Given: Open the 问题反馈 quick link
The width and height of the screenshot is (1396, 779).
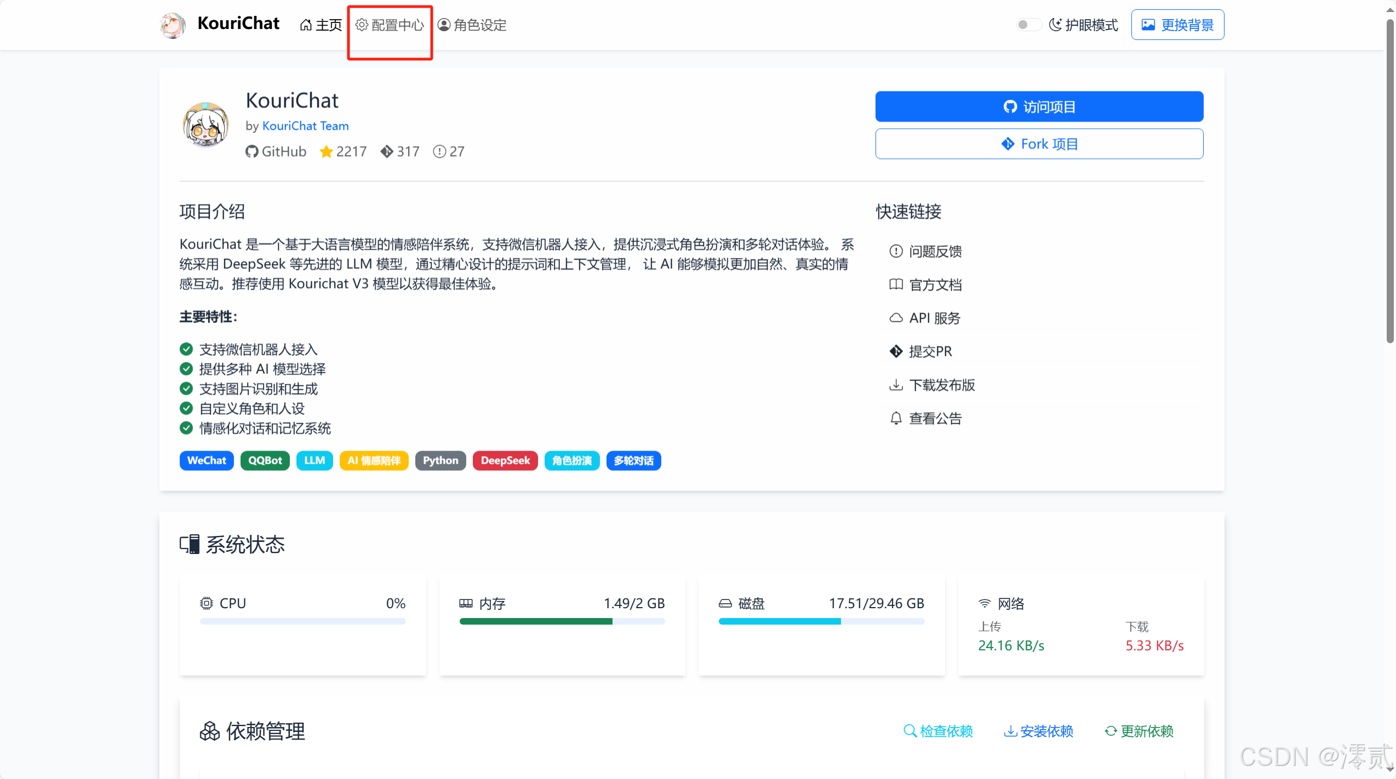Looking at the screenshot, I should [x=934, y=251].
